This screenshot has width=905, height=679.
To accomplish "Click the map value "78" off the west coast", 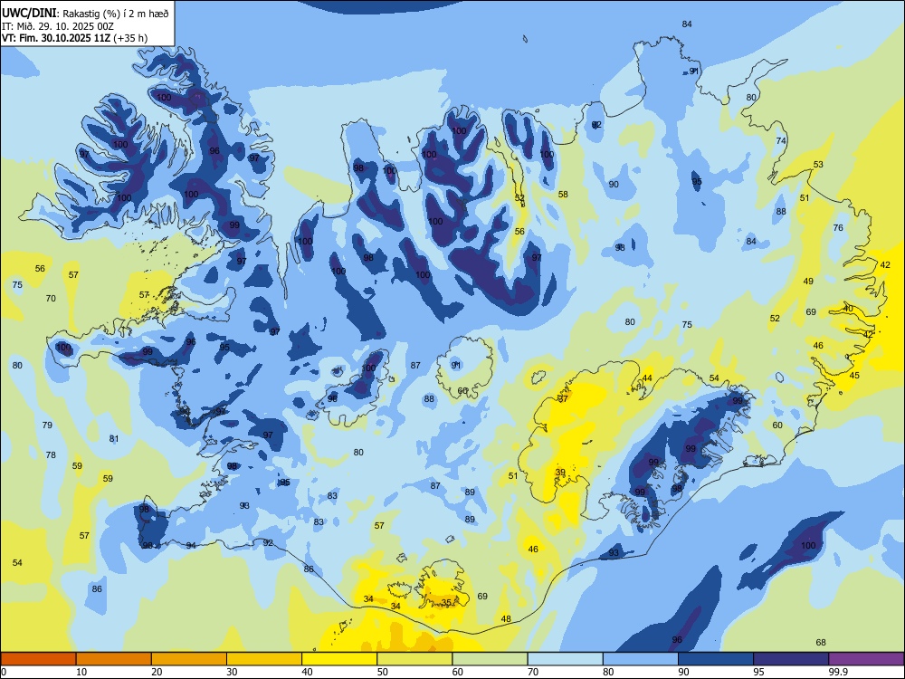I will (x=51, y=455).
